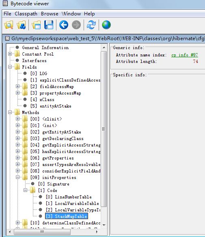
Task: Collapse the Fields node
Action: 10,67
